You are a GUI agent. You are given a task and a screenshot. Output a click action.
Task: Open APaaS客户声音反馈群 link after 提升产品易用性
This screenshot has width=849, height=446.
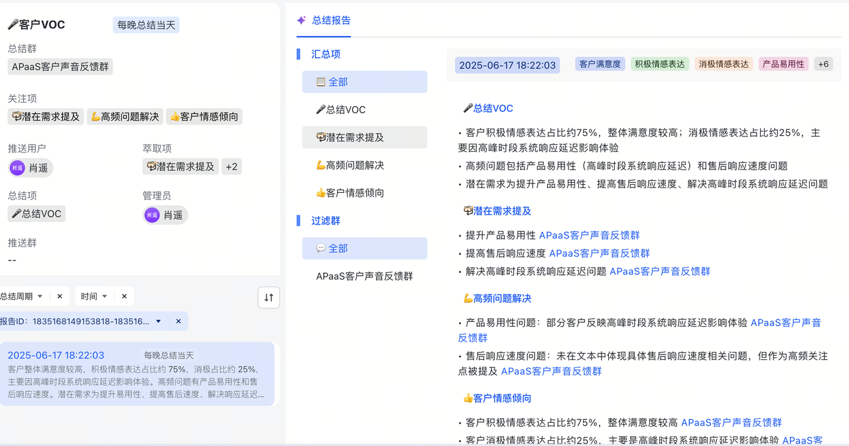(589, 235)
